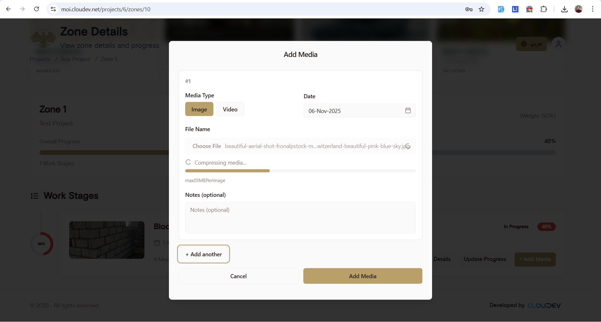Click the site information icon beside URL
This screenshot has width=601, height=322.
[54, 9]
